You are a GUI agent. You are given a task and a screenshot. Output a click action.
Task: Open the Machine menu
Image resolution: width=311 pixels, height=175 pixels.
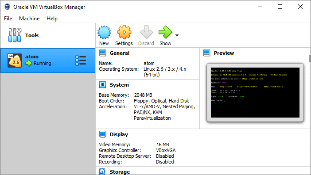point(29,19)
